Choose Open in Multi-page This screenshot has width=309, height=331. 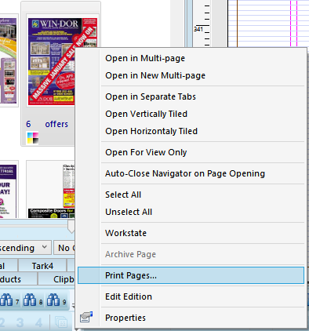point(145,58)
